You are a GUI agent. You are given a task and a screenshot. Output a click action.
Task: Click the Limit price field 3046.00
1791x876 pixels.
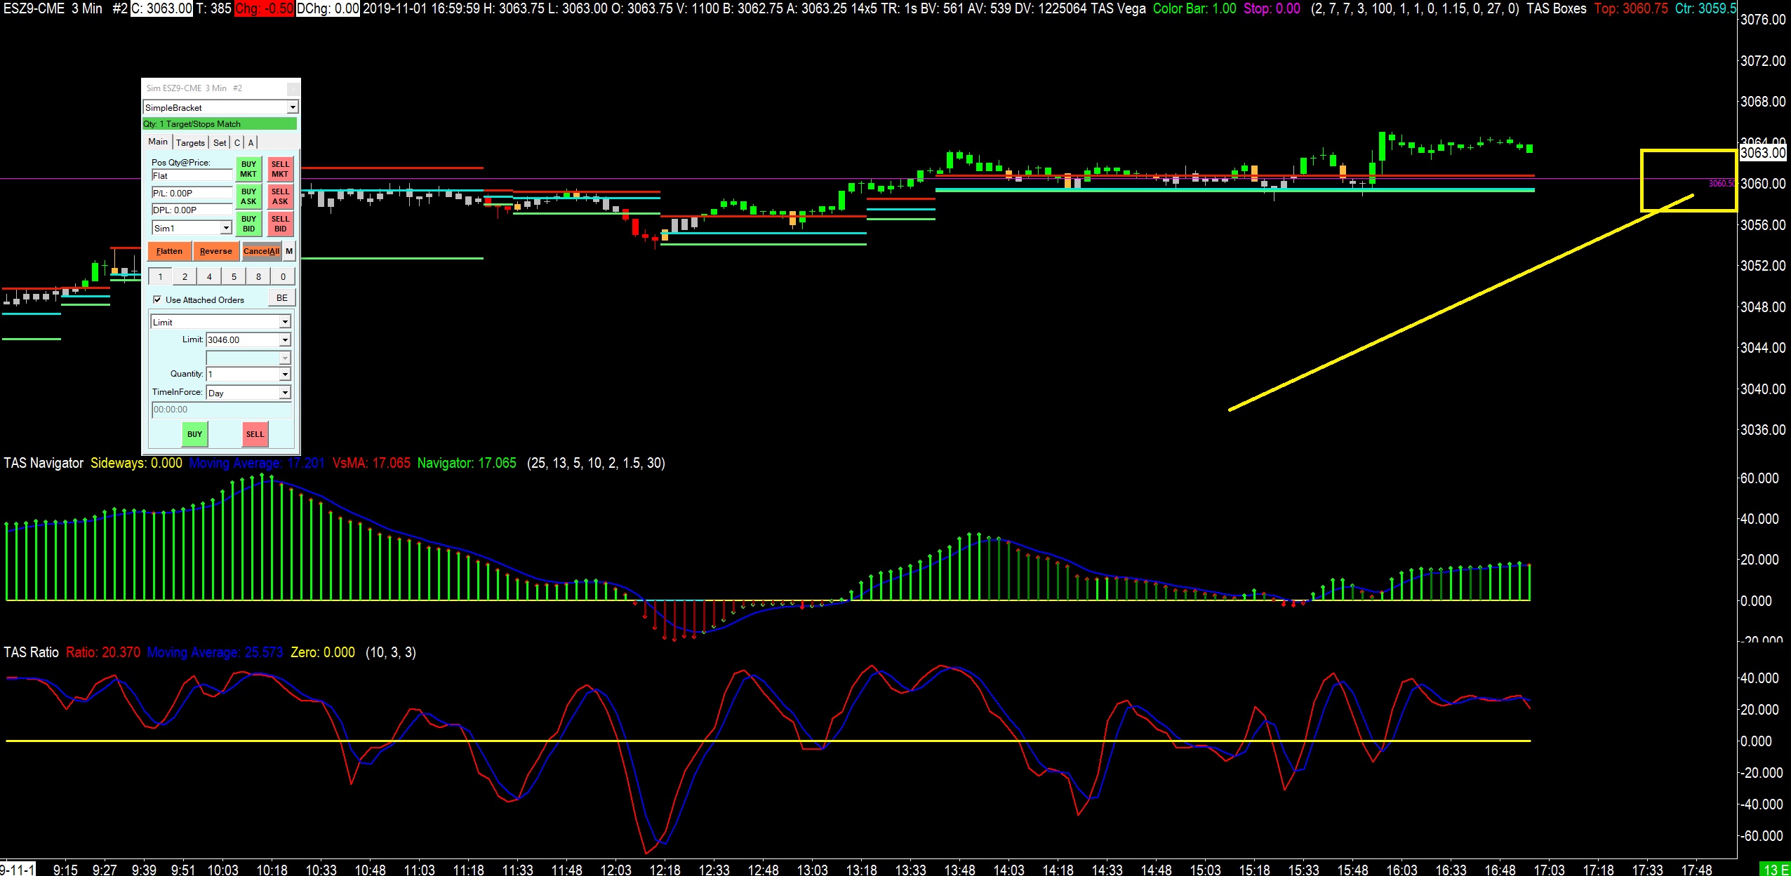click(x=242, y=339)
